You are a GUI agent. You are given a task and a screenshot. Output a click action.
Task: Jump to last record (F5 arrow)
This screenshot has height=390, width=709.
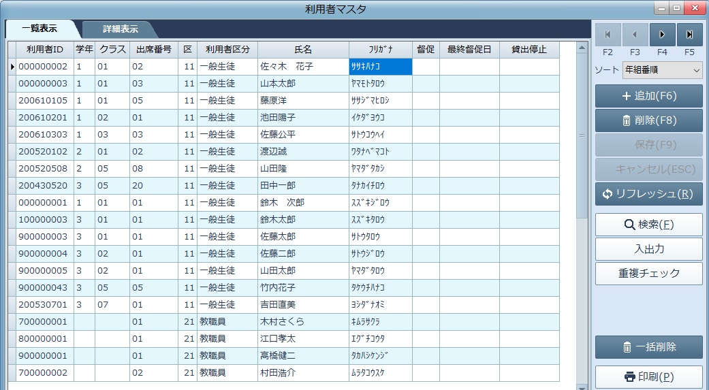[x=689, y=35]
